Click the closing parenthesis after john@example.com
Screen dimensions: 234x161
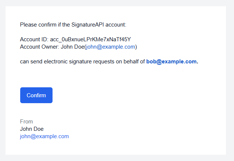pyautogui.click(x=136, y=47)
